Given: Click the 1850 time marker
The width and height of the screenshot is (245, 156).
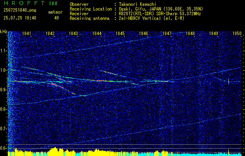Looking at the screenshot, I should (237, 34).
